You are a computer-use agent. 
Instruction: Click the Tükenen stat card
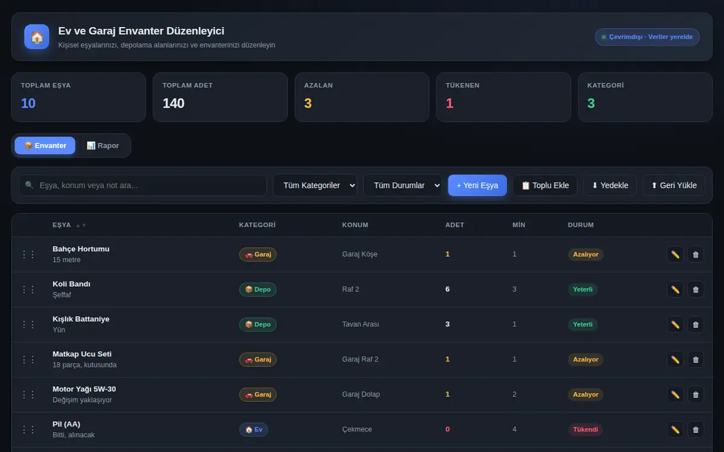click(x=503, y=97)
